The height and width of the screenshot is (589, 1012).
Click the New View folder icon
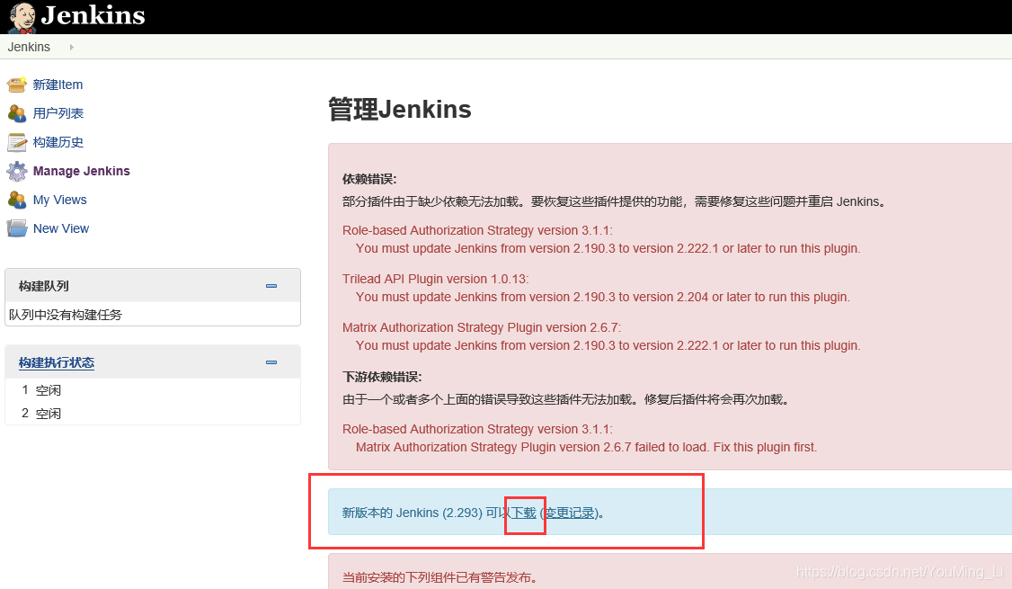(x=17, y=228)
